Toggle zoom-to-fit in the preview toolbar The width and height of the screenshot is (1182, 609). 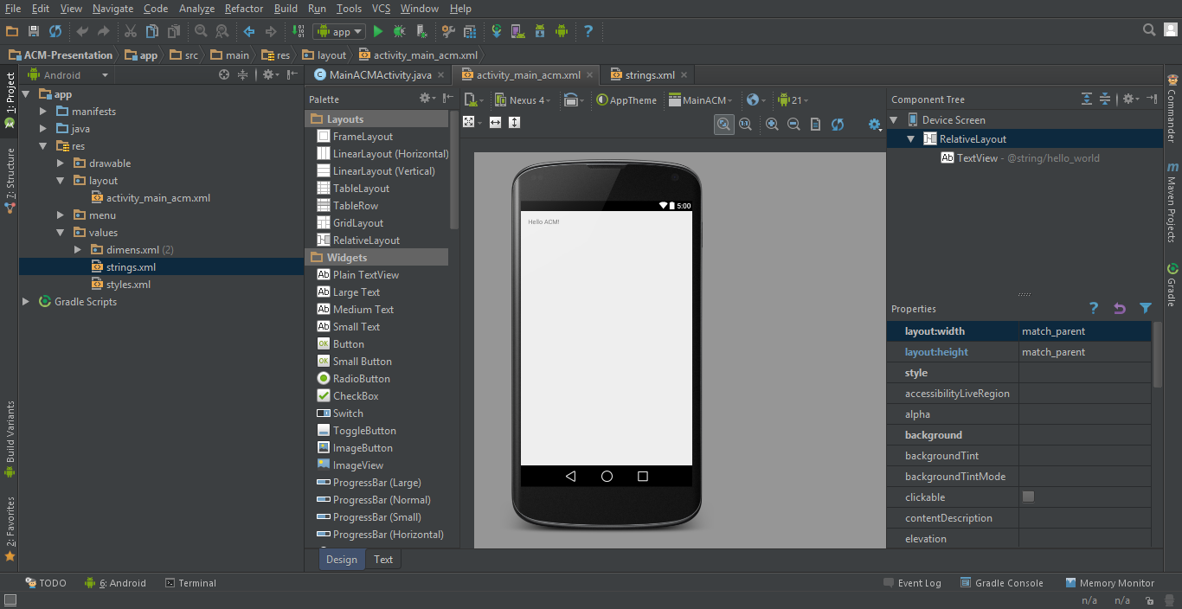pyautogui.click(x=723, y=124)
